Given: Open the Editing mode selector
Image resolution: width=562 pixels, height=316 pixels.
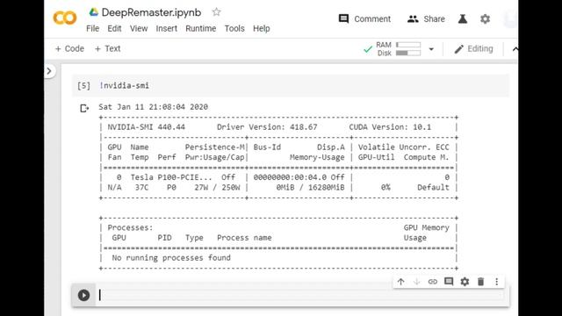Looking at the screenshot, I should pyautogui.click(x=473, y=49).
